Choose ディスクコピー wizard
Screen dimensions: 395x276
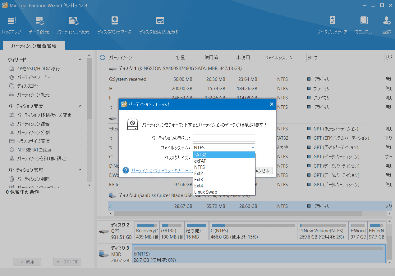point(25,86)
